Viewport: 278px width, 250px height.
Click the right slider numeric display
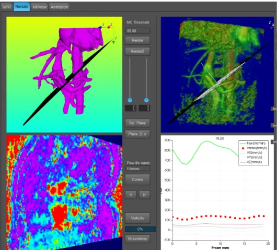144,108
